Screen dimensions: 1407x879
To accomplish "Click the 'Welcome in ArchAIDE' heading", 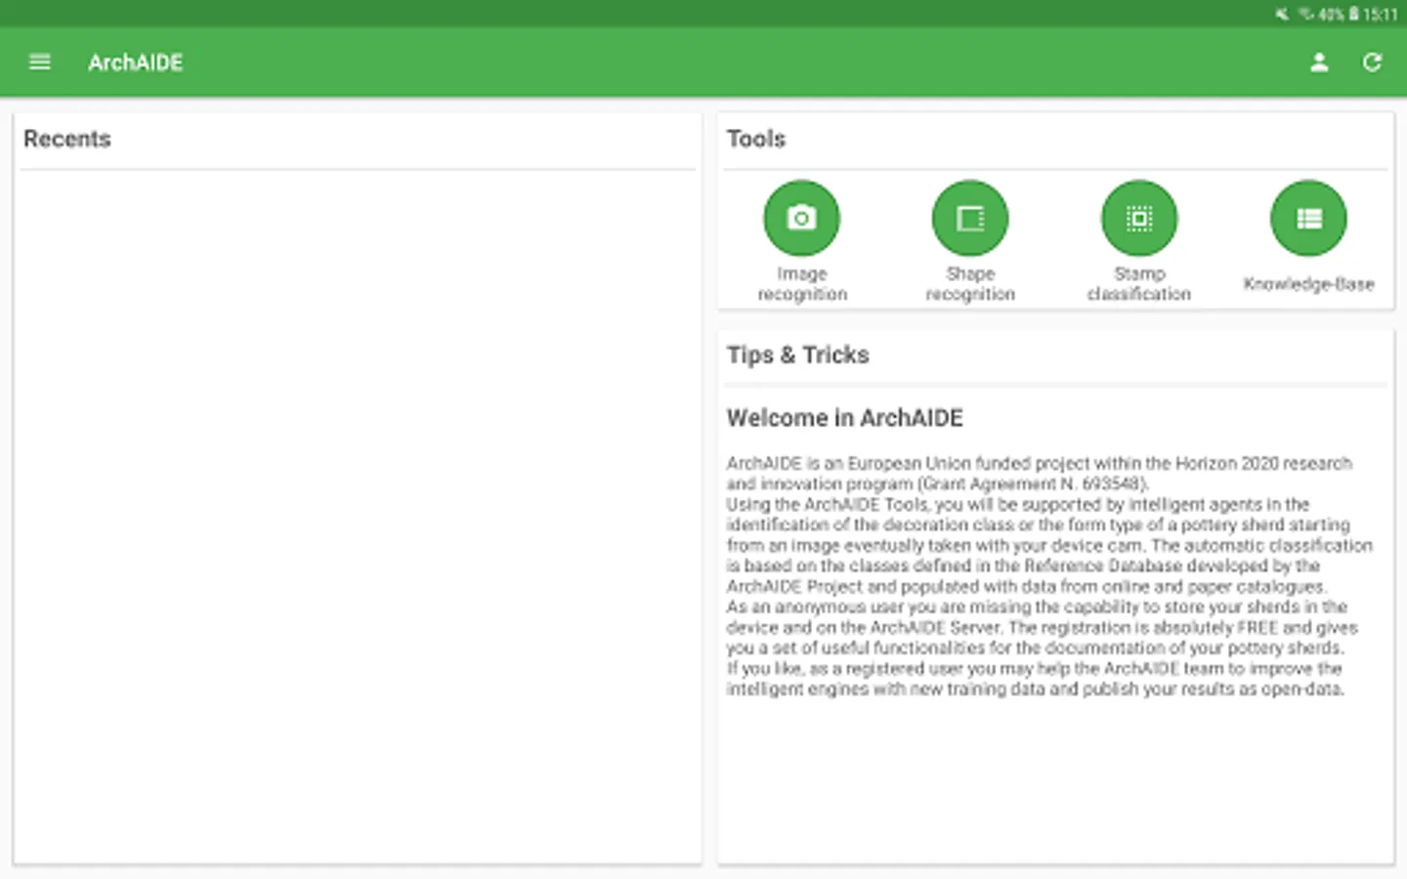I will [845, 418].
